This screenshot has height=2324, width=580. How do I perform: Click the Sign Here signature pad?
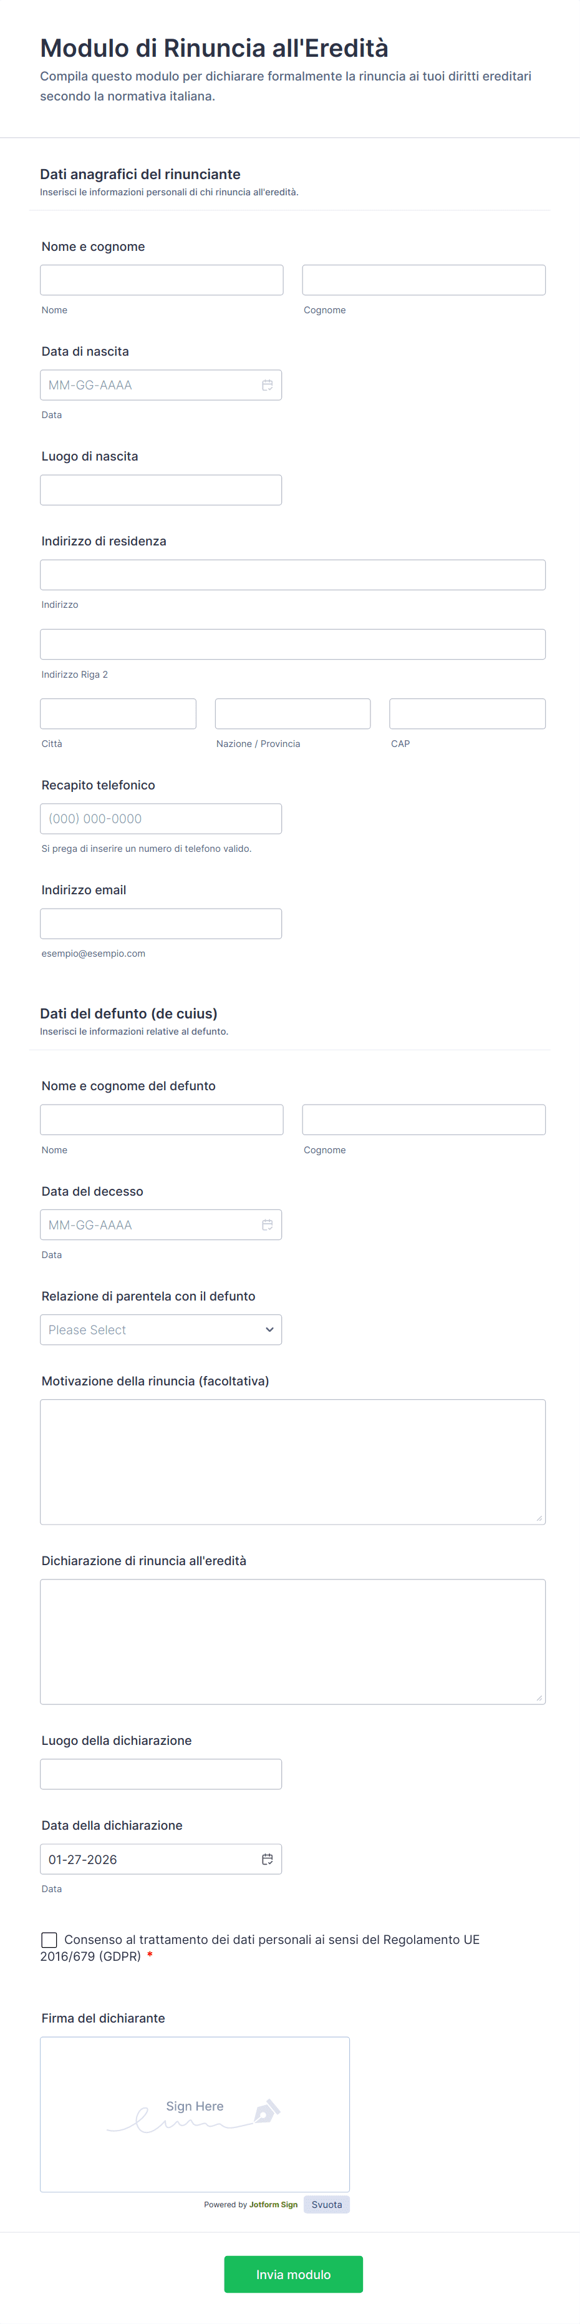[x=195, y=2113]
